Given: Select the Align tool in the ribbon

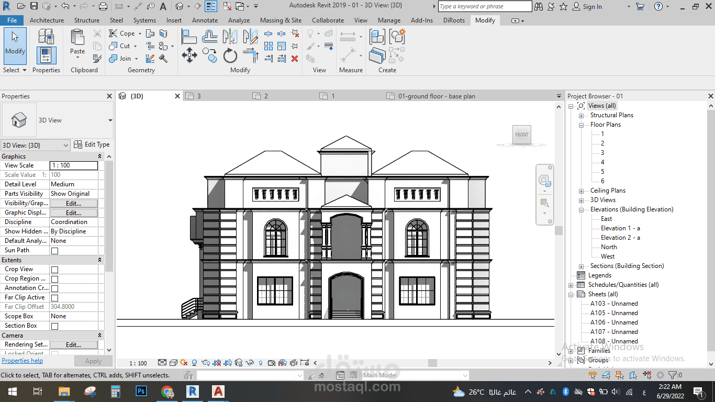Looking at the screenshot, I should pyautogui.click(x=189, y=36).
